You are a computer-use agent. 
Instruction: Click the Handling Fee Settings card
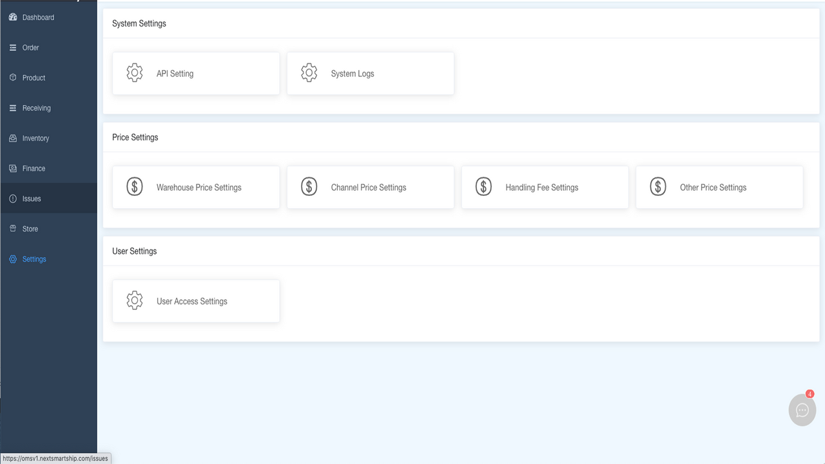545,187
